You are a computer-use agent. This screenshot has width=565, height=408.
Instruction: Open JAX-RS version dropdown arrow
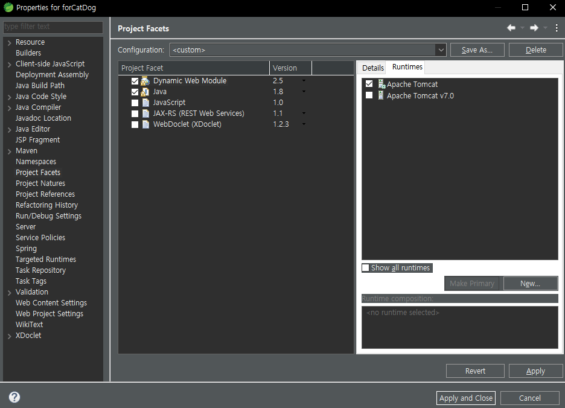coord(304,113)
